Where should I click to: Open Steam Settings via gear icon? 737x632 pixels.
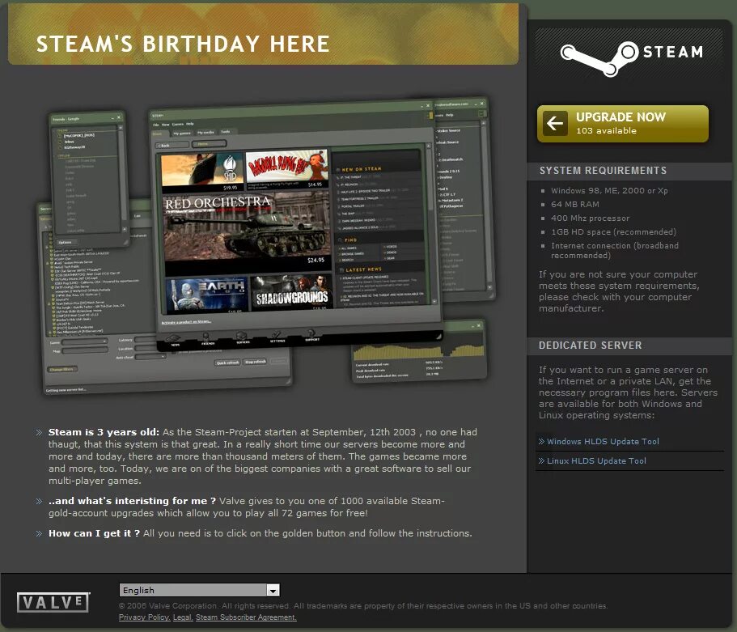click(276, 336)
